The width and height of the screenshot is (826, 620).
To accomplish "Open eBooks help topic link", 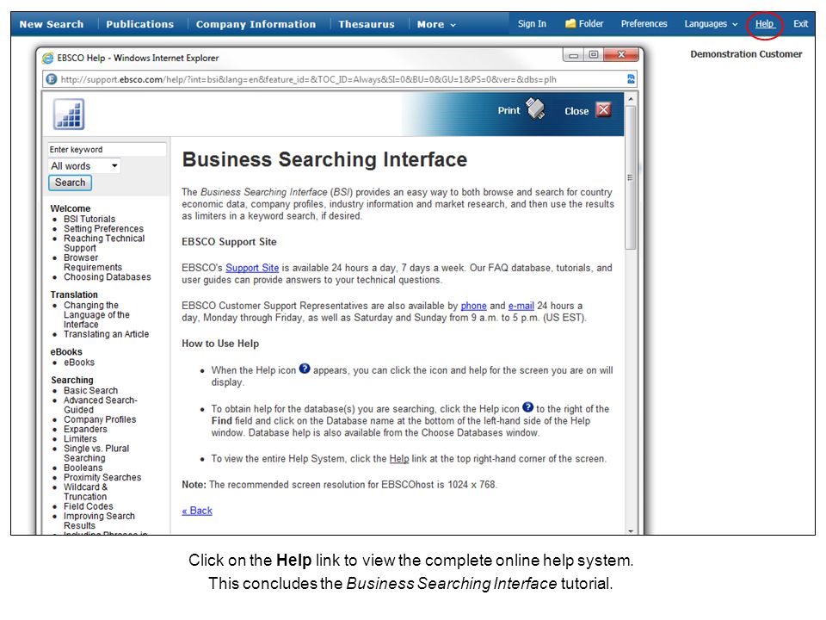I will (x=79, y=363).
